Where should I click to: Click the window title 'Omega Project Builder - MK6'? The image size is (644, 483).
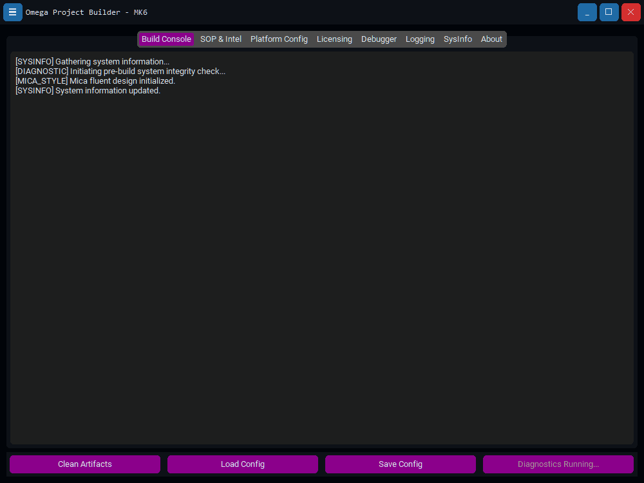coord(86,12)
